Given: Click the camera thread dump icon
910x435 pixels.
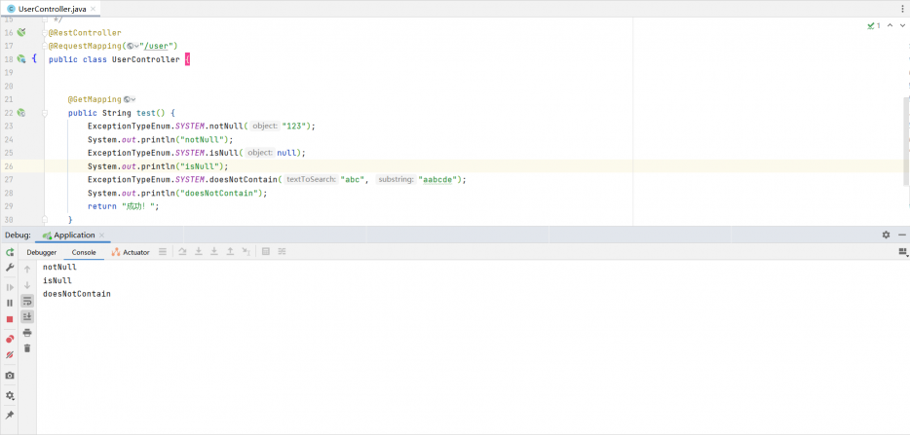Looking at the screenshot, I should click(x=10, y=375).
